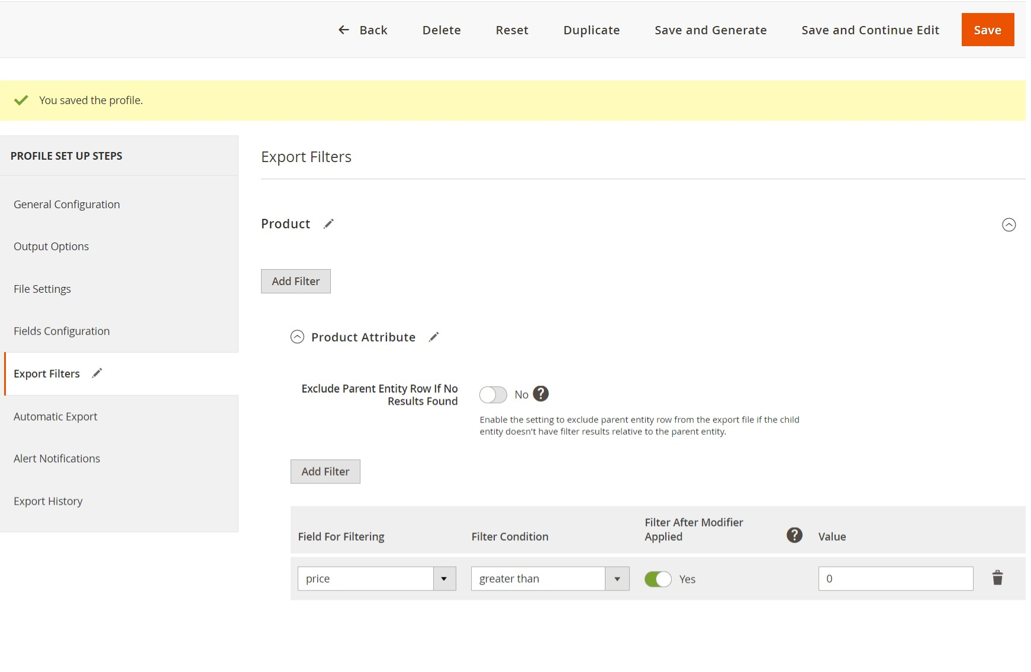
Task: Click the orange Save button
Action: pyautogui.click(x=987, y=30)
